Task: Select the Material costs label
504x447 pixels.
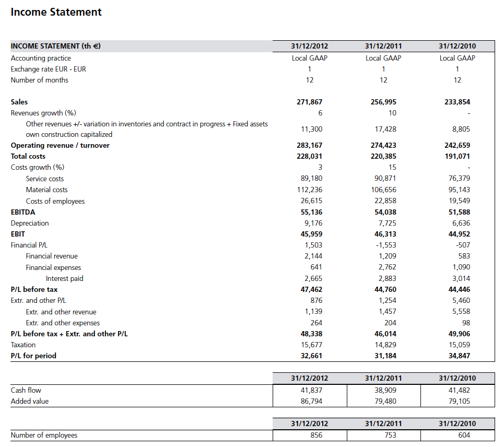Action: [46, 190]
